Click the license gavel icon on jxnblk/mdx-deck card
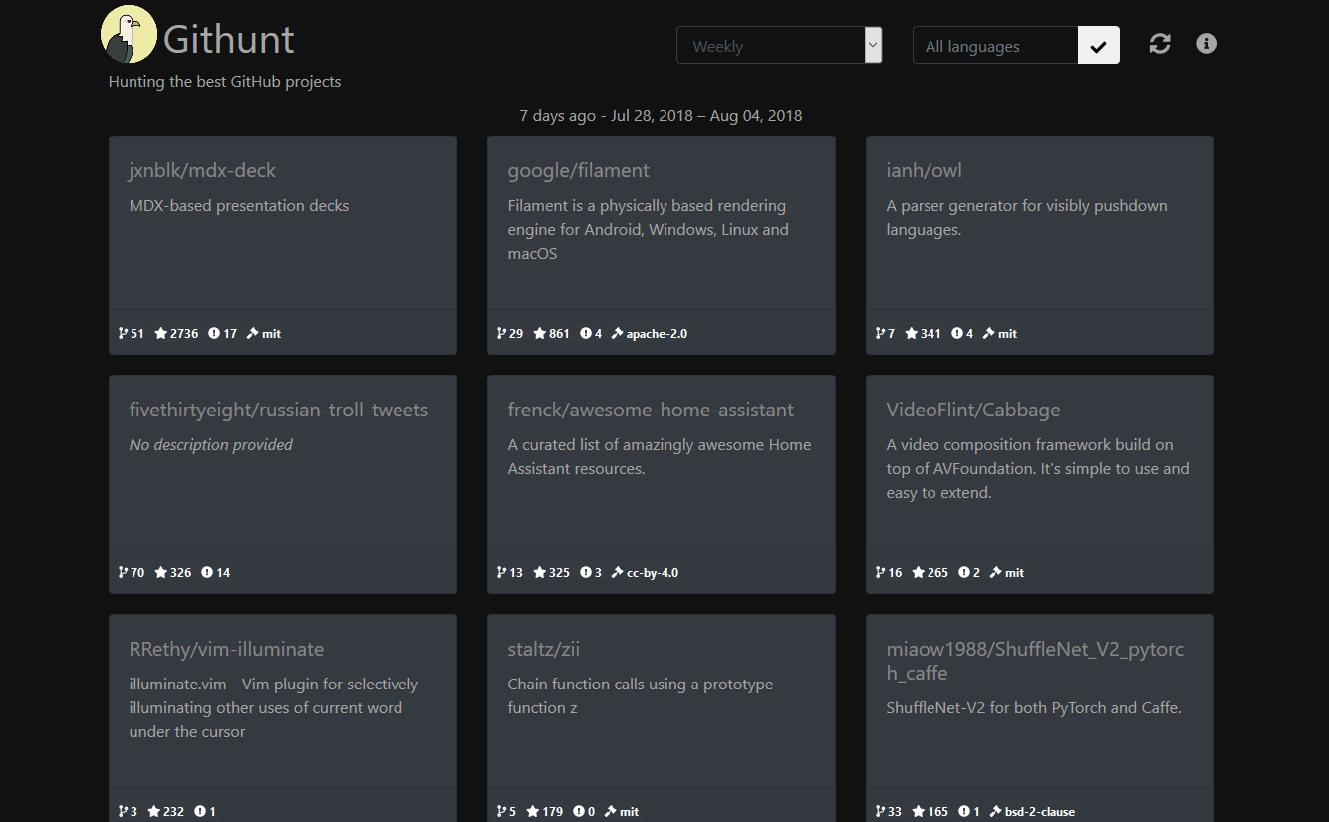This screenshot has width=1329, height=822. point(253,334)
